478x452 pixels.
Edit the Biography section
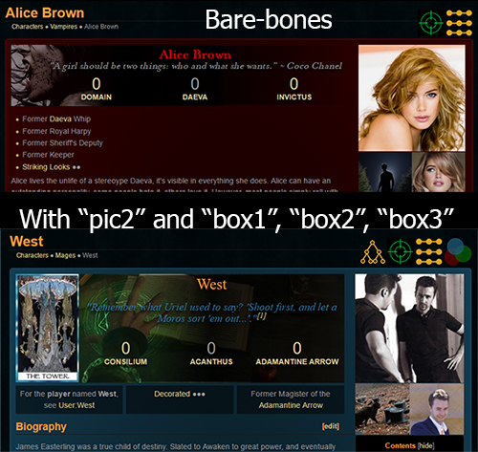[x=331, y=426]
